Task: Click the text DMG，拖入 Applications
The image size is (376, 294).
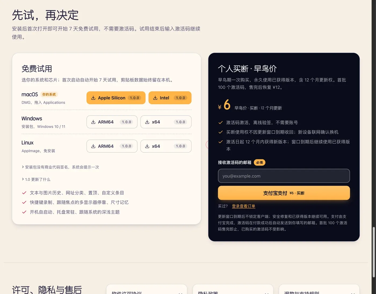Action: (x=43, y=103)
